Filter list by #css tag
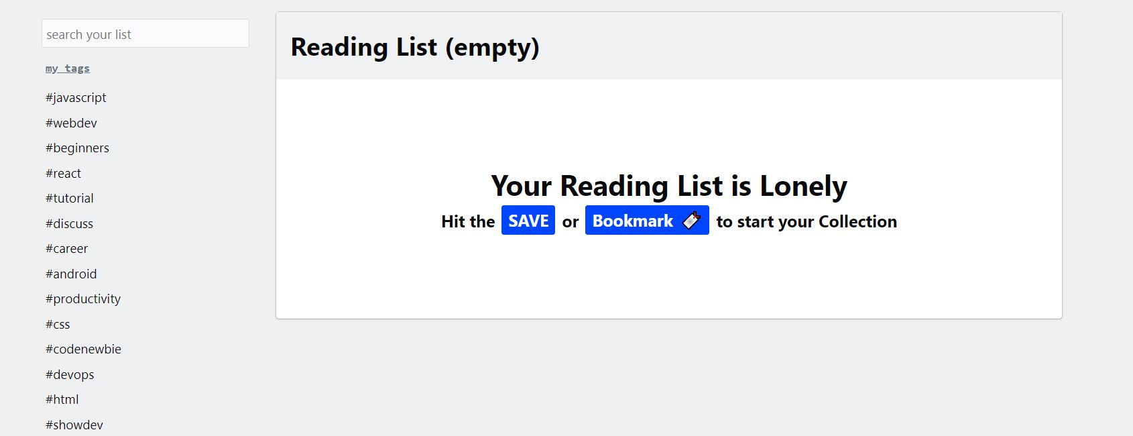 pos(59,324)
